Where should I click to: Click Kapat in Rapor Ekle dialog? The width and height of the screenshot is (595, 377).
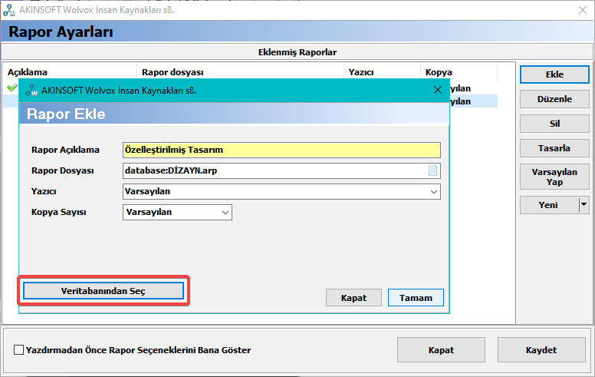pos(353,298)
